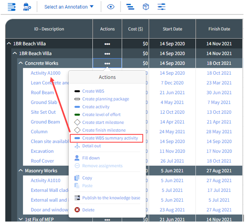Image resolution: width=246 pixels, height=223 pixels.
Task: Click the Detail out branch icon
Action: pos(77,146)
